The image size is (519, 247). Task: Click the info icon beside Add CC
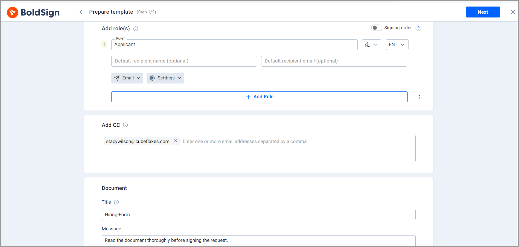pos(125,125)
